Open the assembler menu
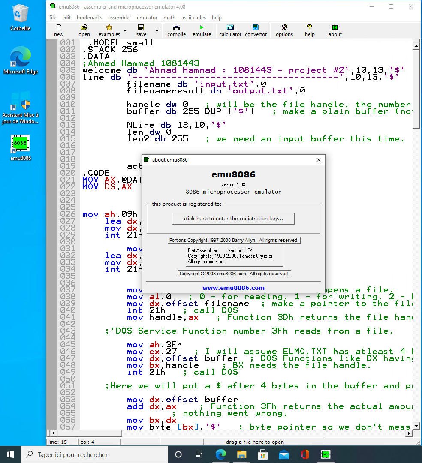Image resolution: width=422 pixels, height=463 pixels. pos(119,18)
